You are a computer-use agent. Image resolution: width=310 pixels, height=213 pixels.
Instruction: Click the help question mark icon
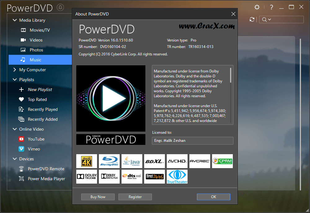(x=272, y=7)
